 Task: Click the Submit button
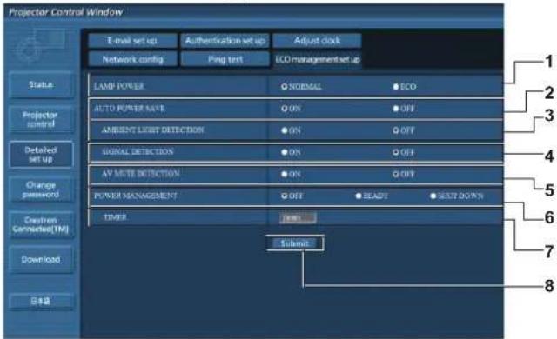pyautogui.click(x=295, y=243)
